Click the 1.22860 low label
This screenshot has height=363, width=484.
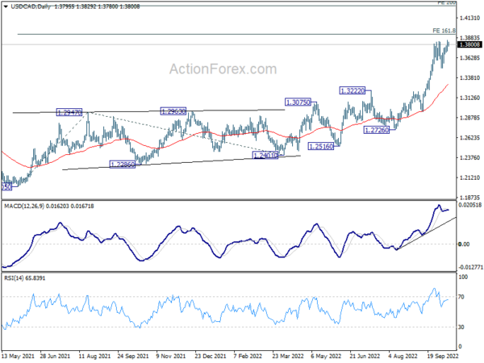(123, 164)
